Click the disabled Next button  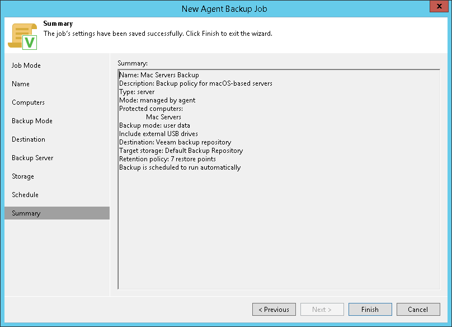tap(322, 310)
